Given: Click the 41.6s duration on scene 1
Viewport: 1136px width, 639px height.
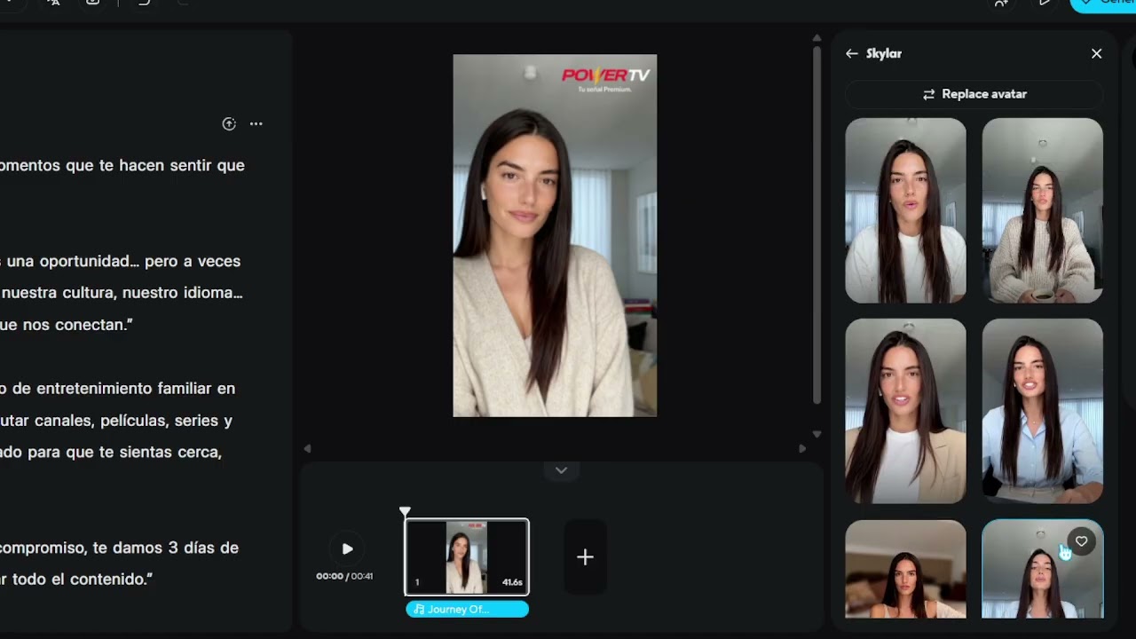Looking at the screenshot, I should [512, 582].
